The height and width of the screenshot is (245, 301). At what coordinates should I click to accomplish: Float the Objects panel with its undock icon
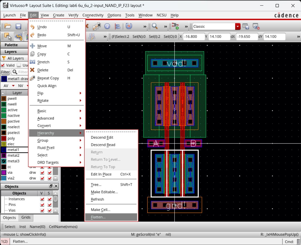point(51,186)
